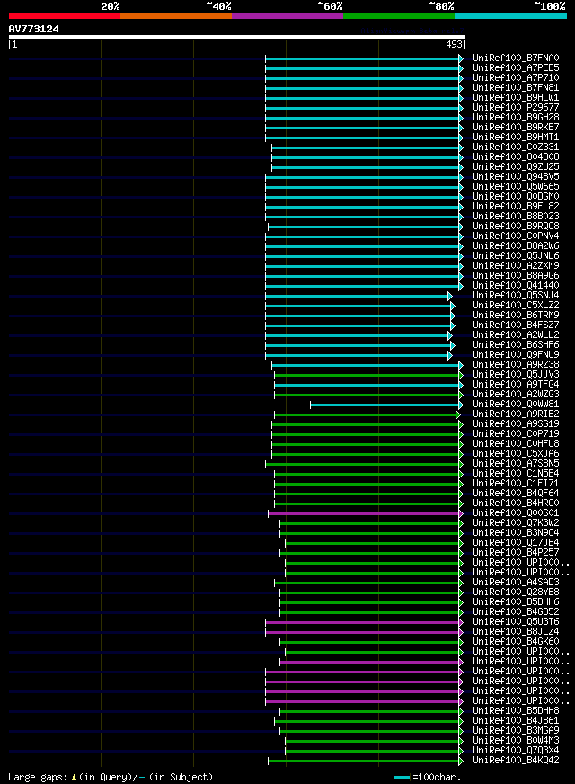Select the UniRef100_Q00S01 label

coord(516,513)
